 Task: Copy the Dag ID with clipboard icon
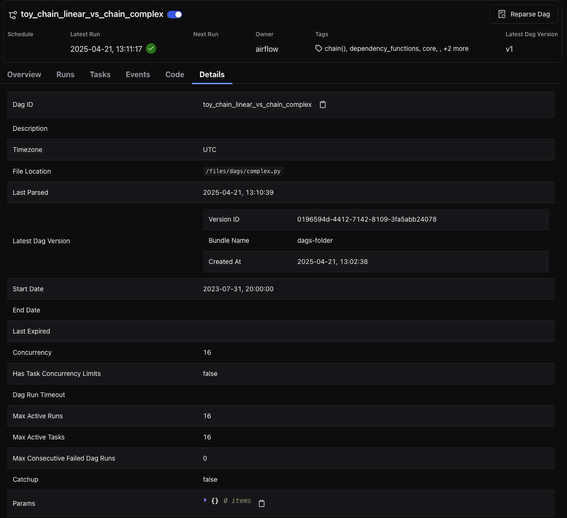pyautogui.click(x=323, y=104)
